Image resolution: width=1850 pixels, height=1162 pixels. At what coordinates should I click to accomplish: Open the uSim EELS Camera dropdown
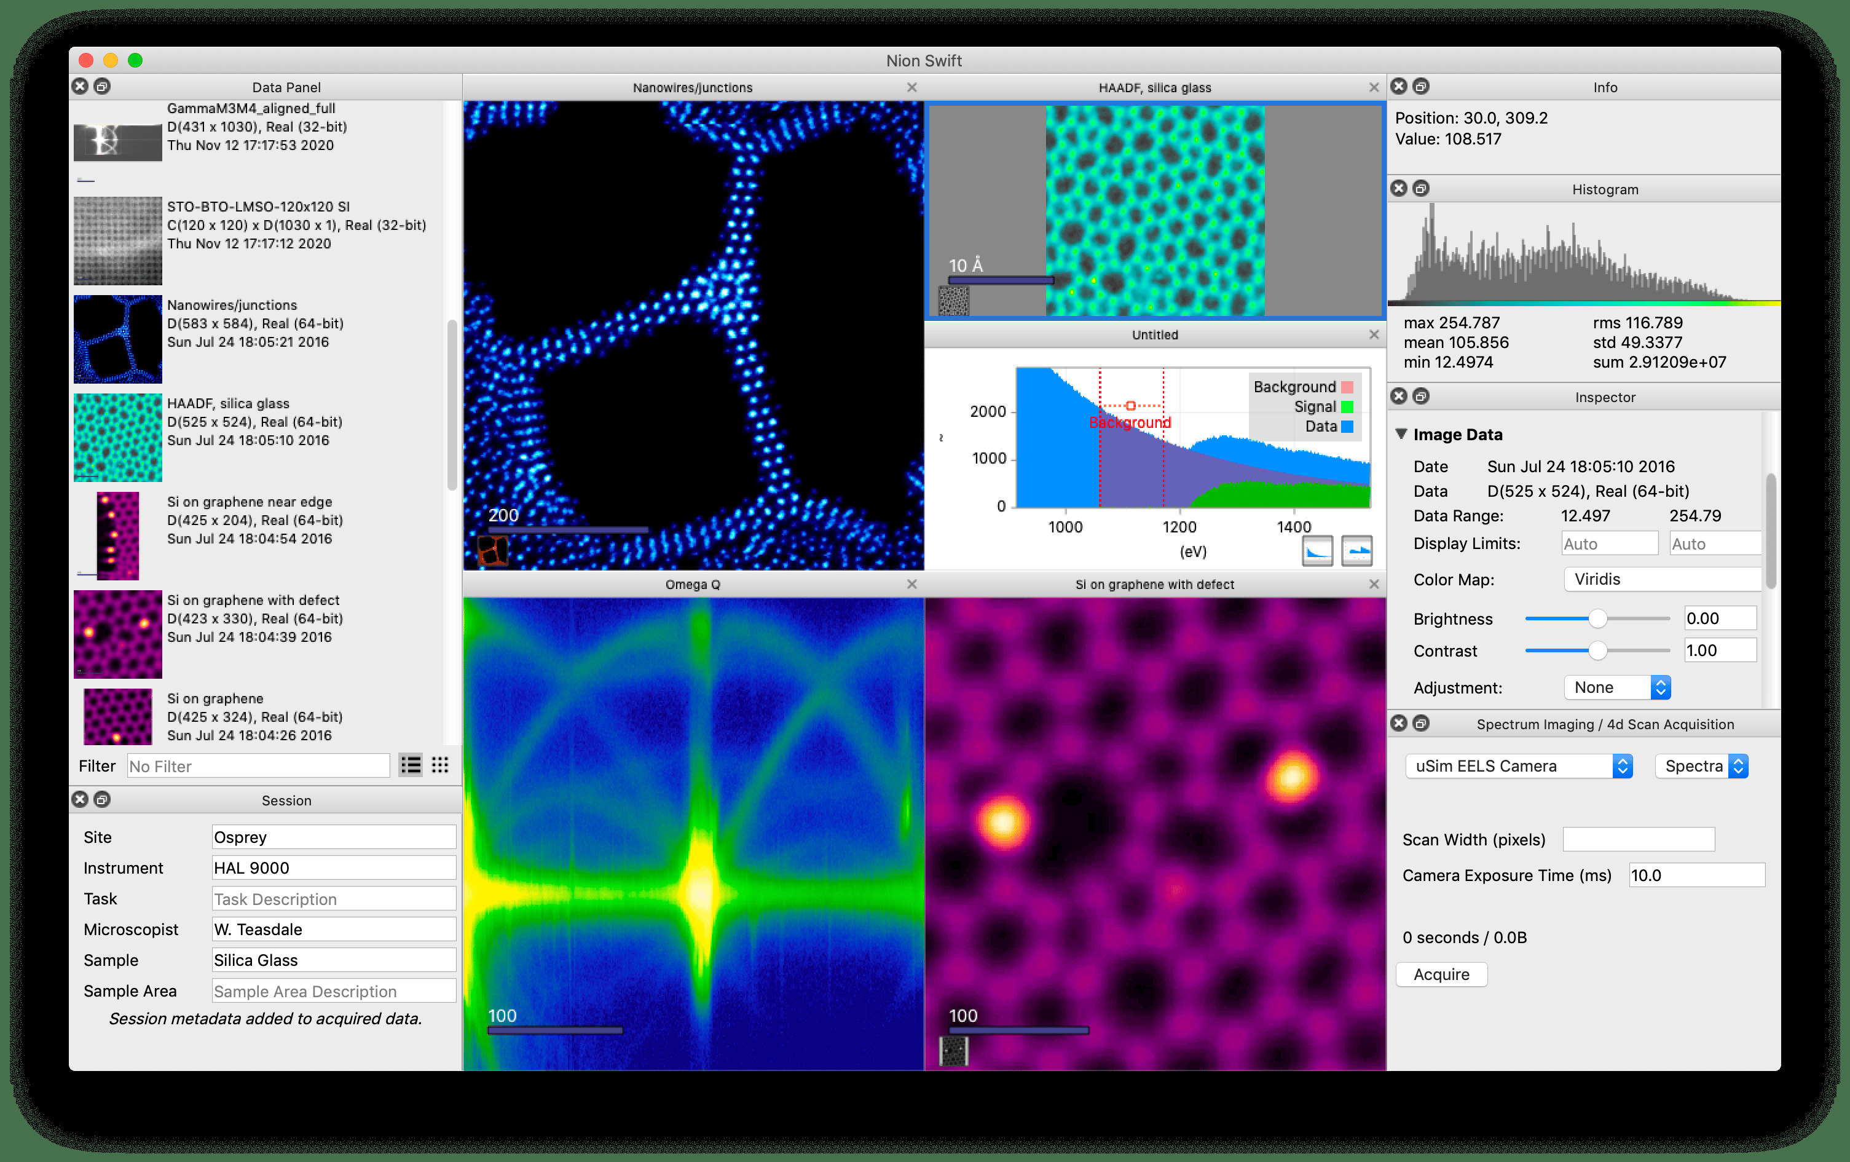point(1518,766)
